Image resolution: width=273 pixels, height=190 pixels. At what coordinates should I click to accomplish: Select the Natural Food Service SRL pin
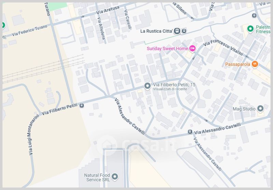pos(115,177)
